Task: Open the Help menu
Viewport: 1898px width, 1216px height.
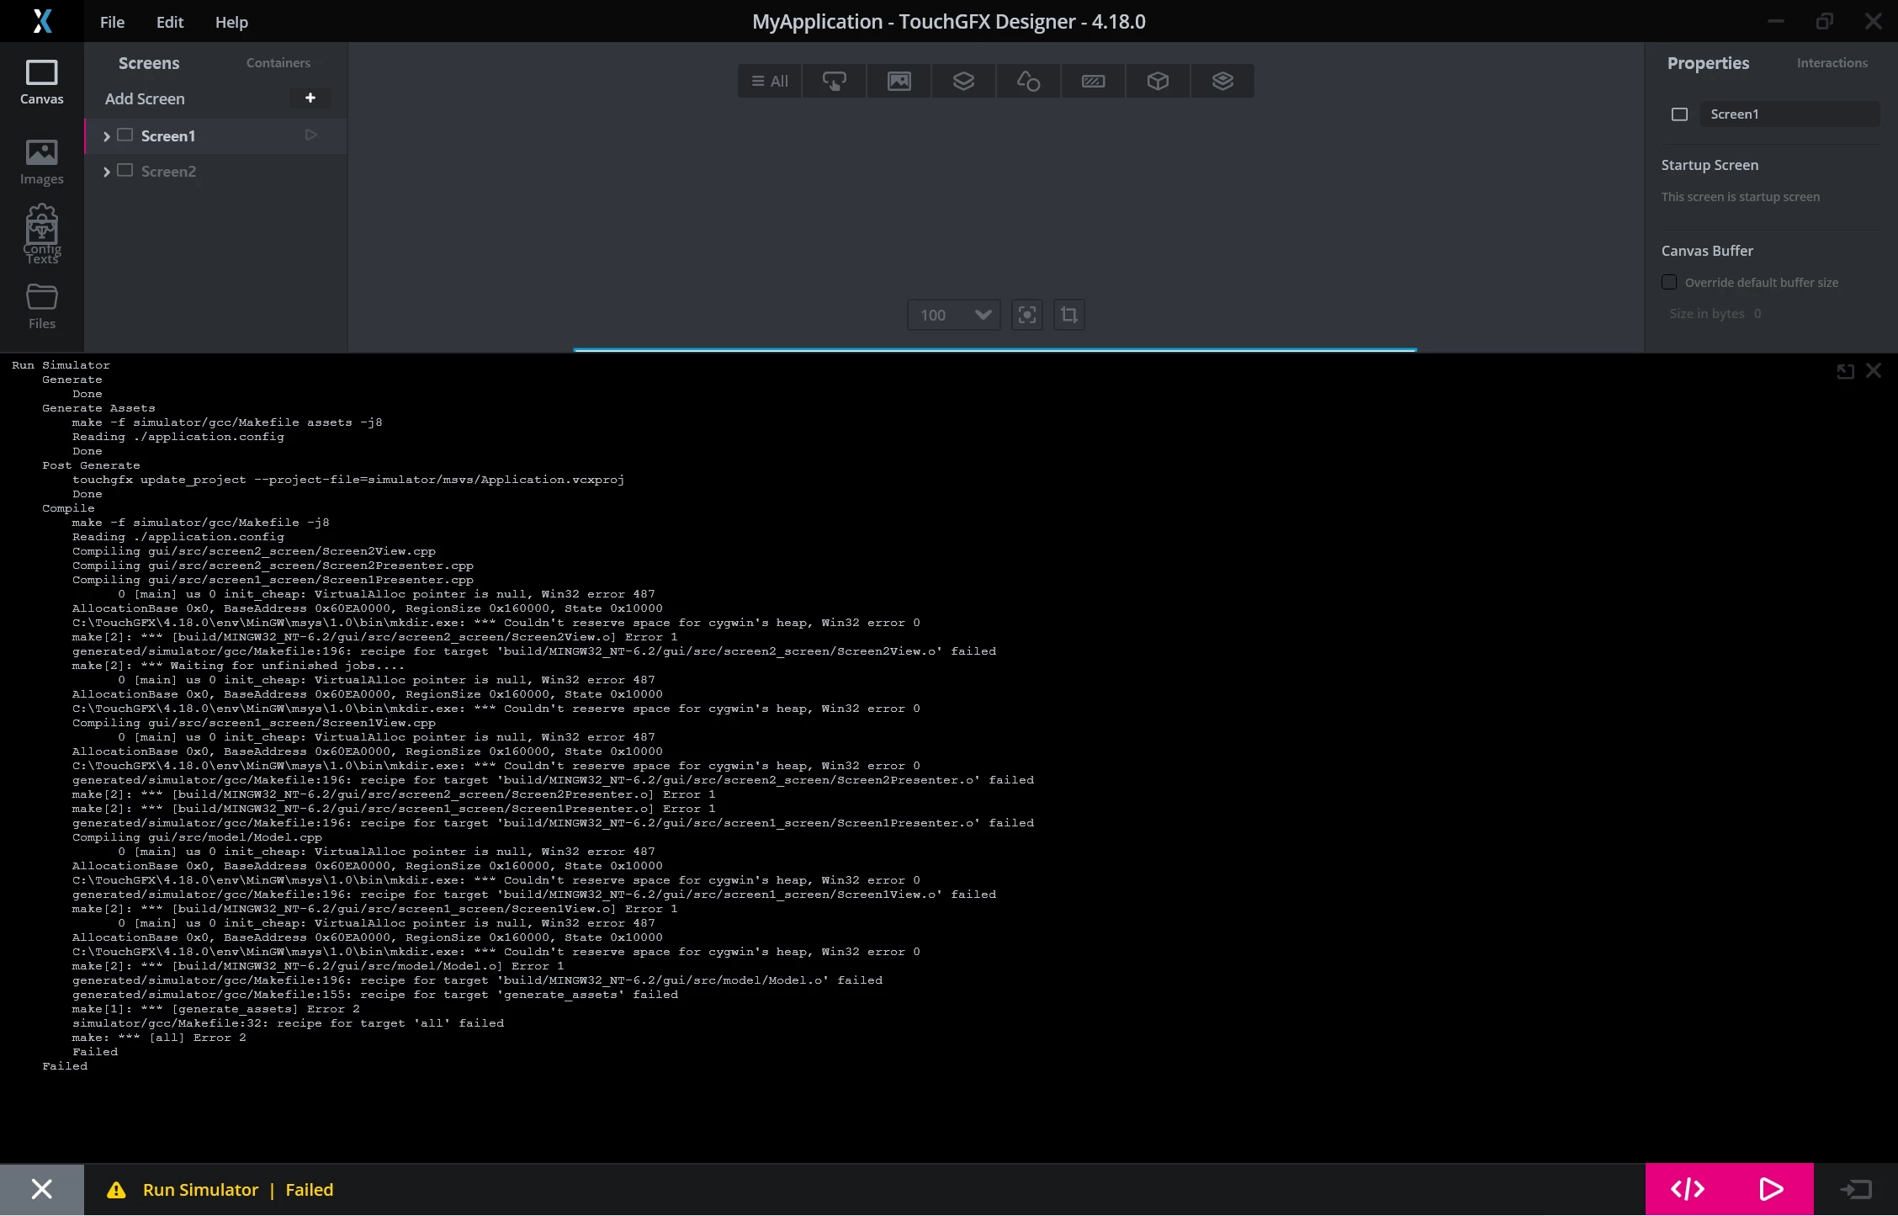Action: (231, 22)
